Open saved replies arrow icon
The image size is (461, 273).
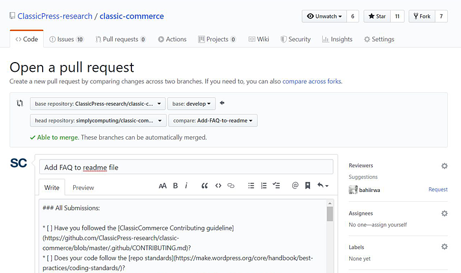click(x=323, y=185)
